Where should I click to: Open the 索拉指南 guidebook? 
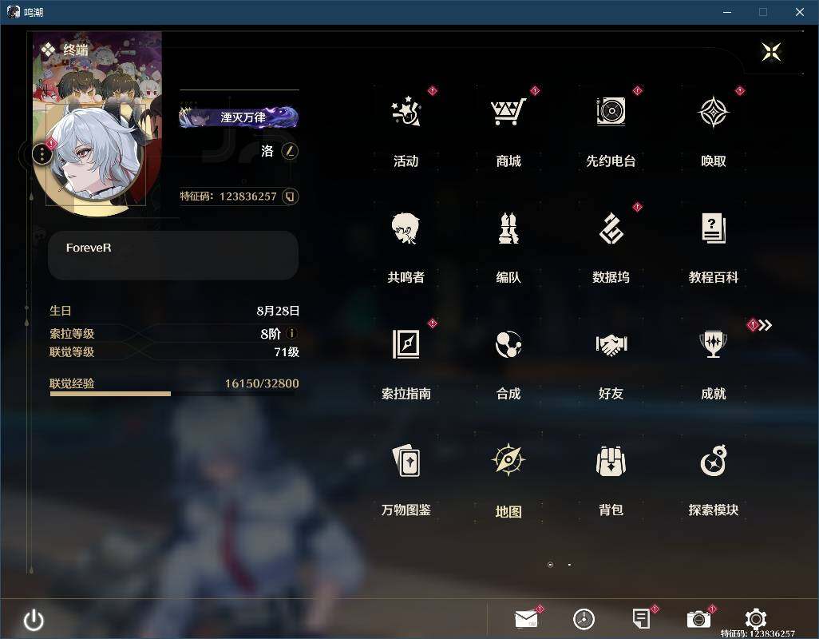tap(406, 362)
